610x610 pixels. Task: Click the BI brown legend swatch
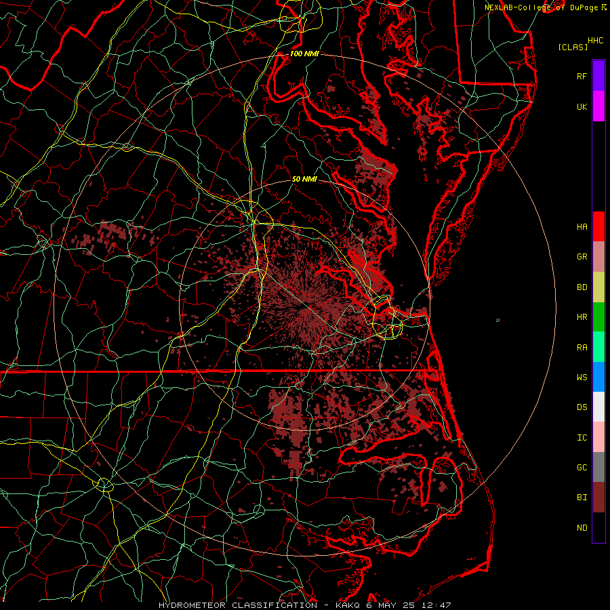click(x=598, y=497)
